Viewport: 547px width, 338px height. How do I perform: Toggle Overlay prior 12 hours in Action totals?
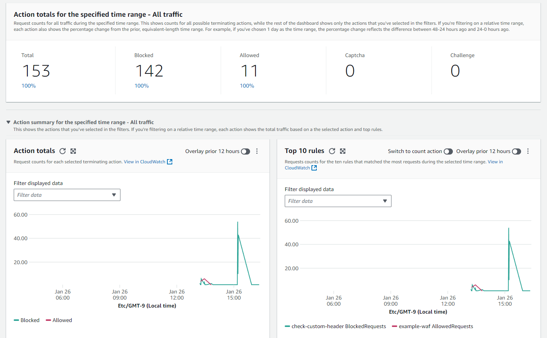[x=245, y=151]
